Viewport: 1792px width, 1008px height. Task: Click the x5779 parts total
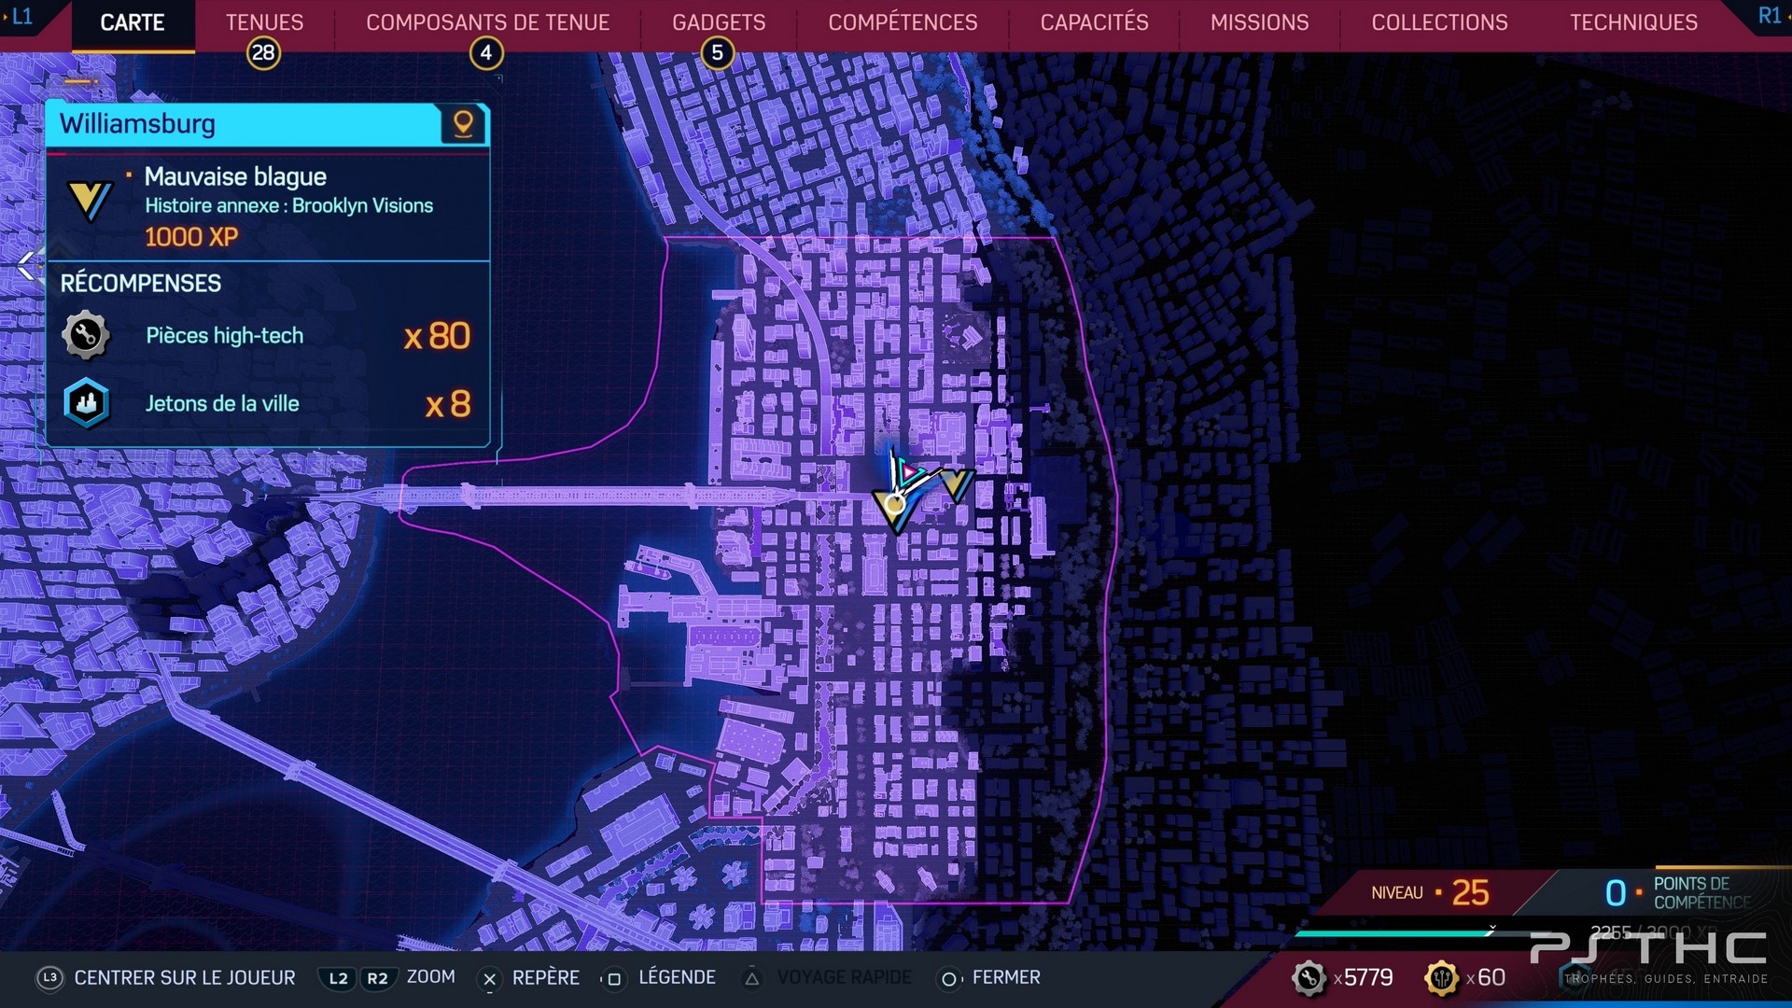click(1363, 977)
